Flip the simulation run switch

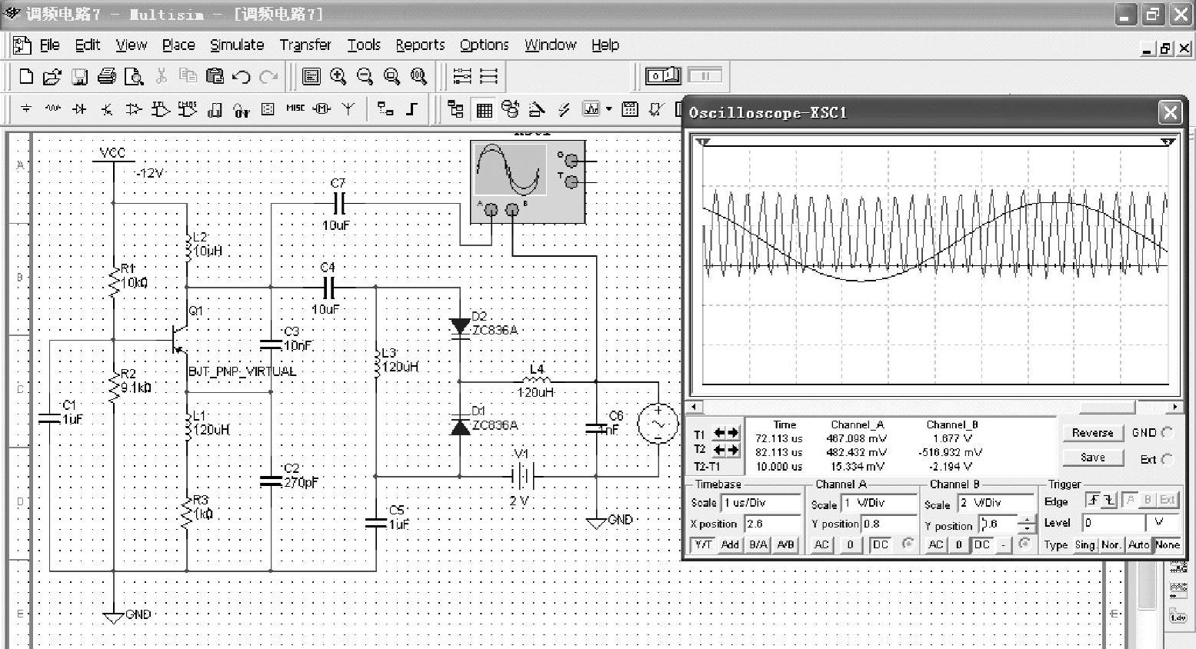coord(662,75)
